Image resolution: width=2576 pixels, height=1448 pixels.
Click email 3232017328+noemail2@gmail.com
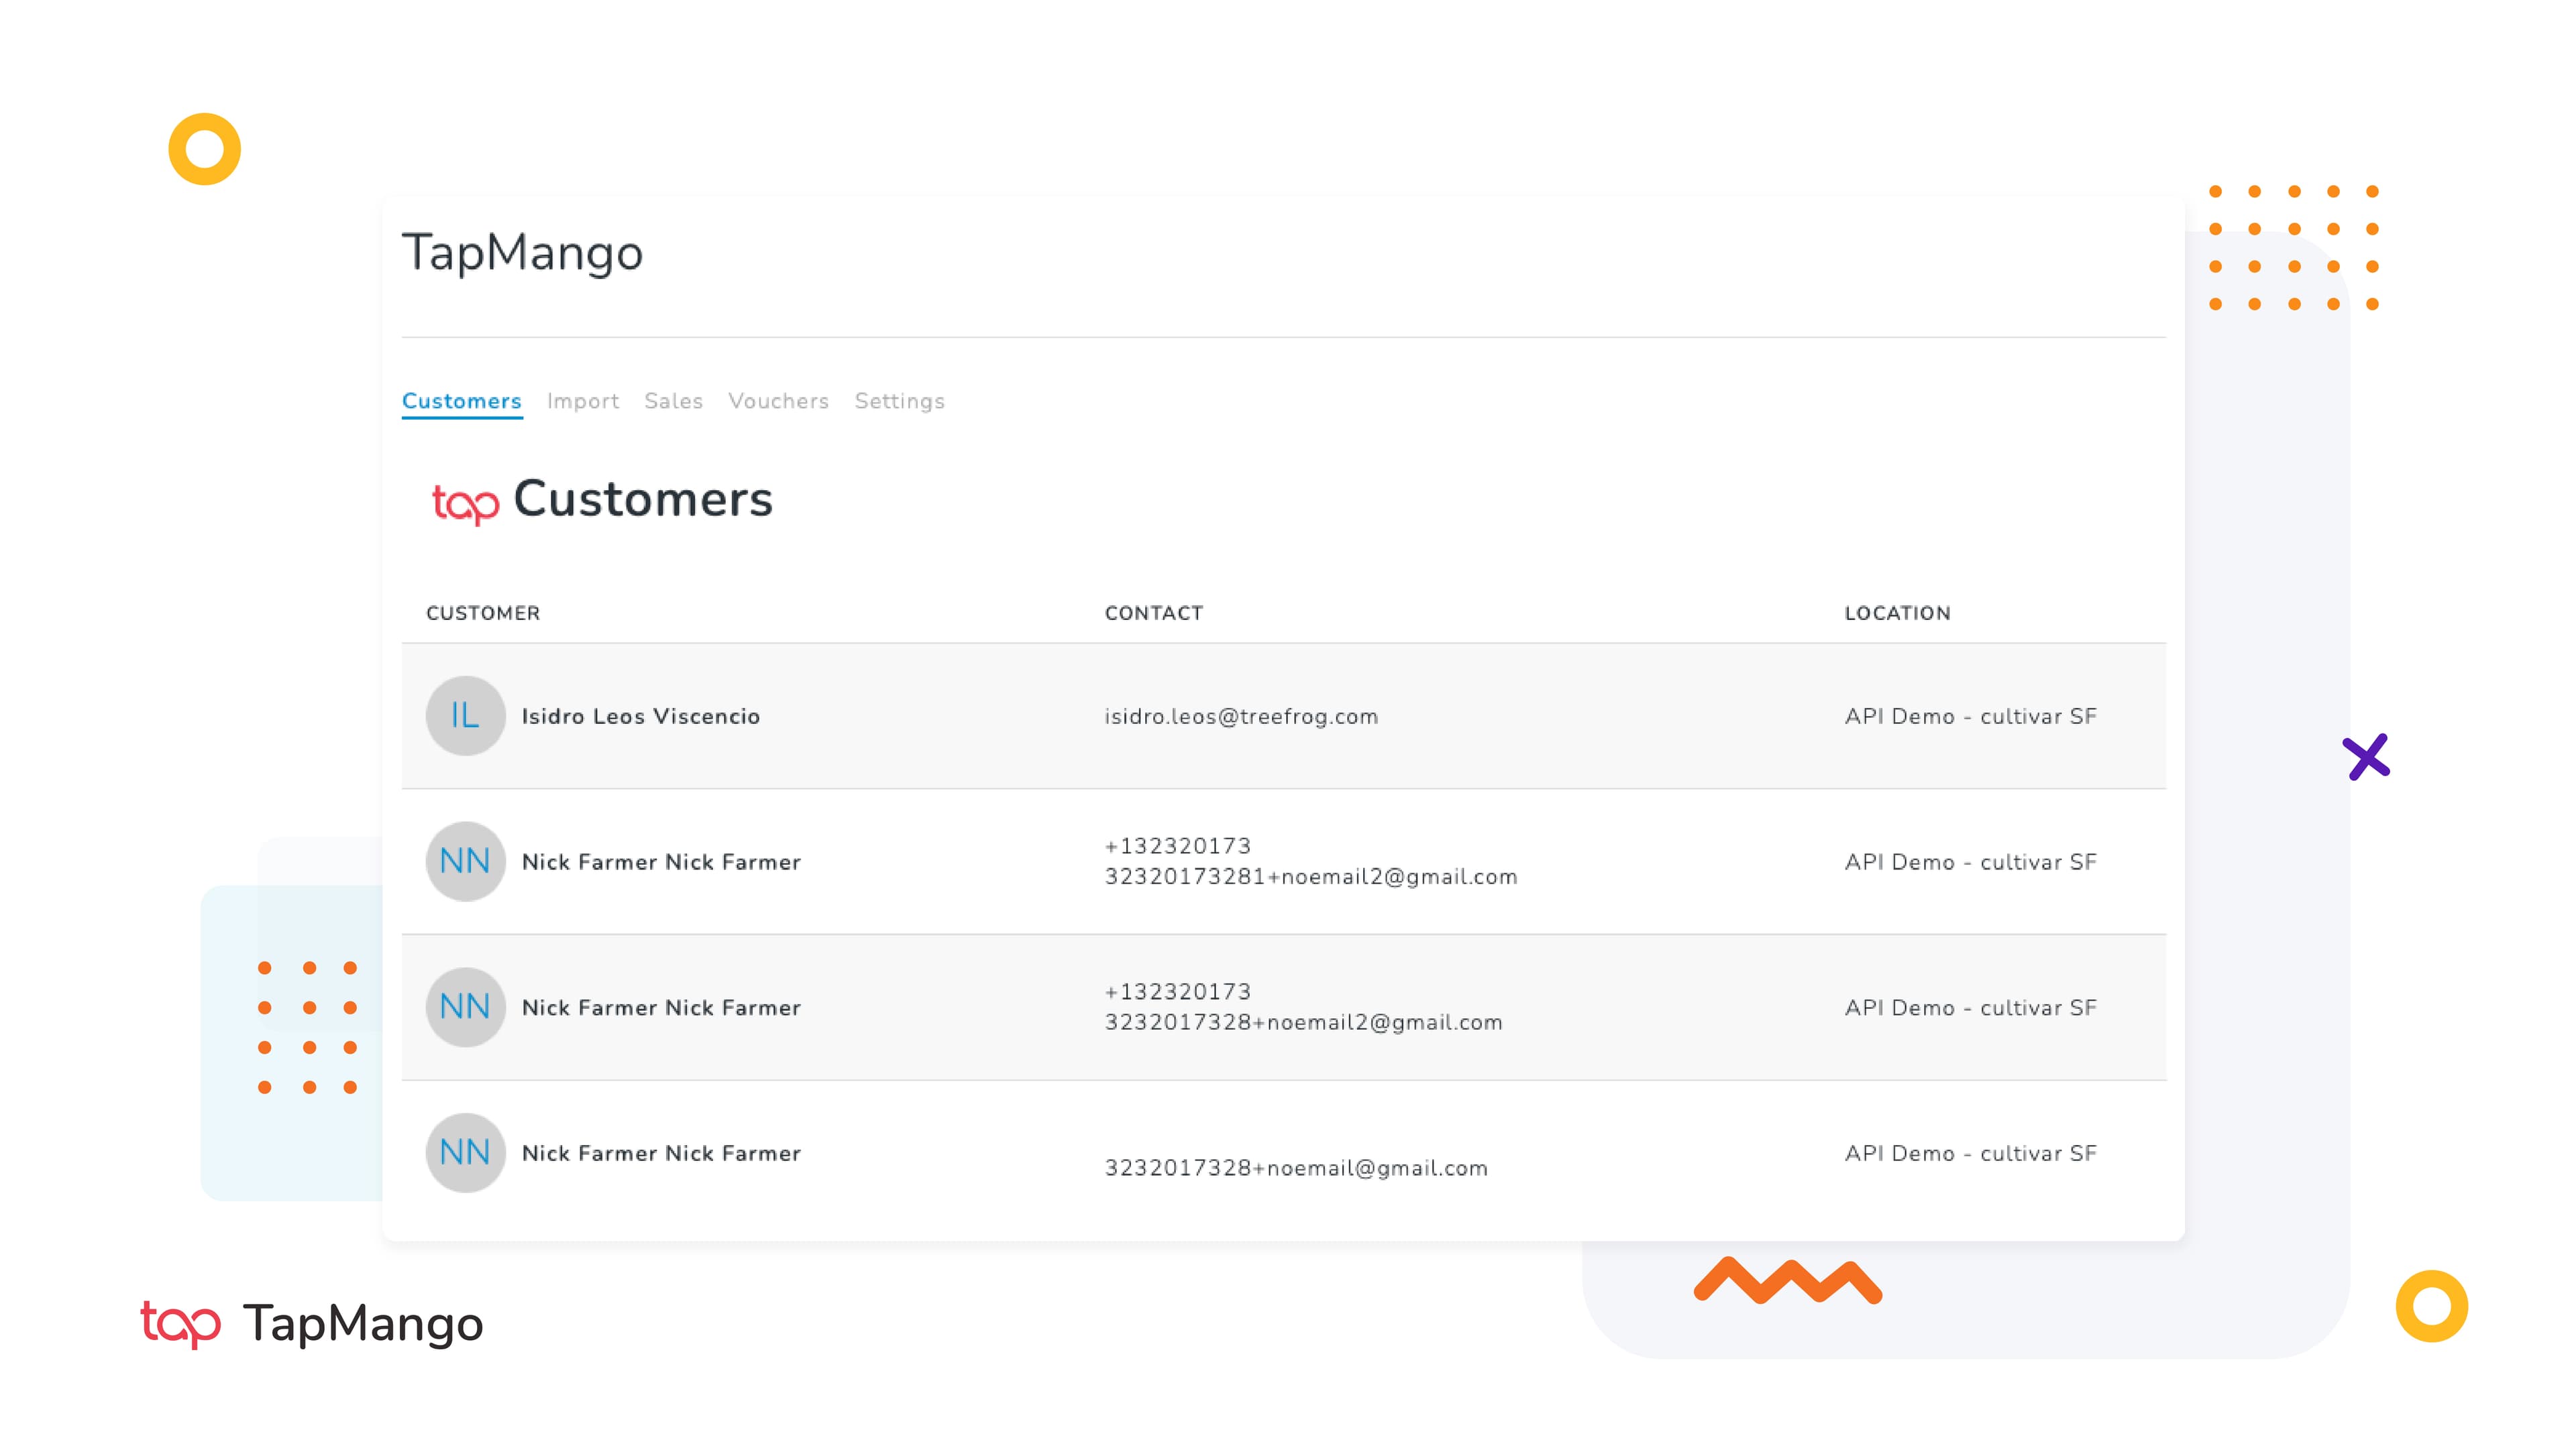click(1303, 1022)
